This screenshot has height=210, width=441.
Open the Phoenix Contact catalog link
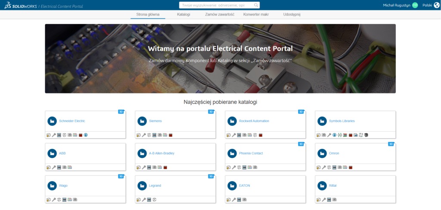pyautogui.click(x=251, y=153)
